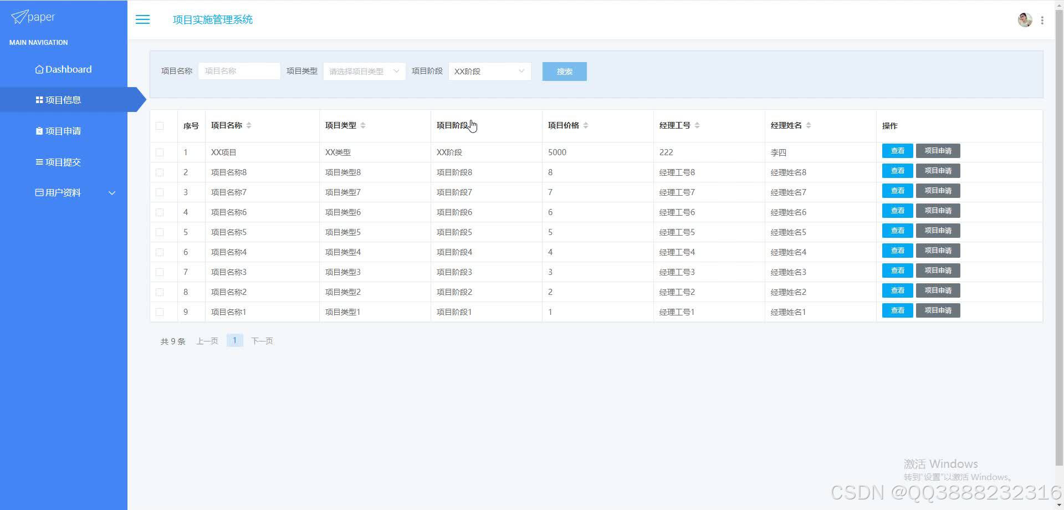Screen dimensions: 1064x510
Task: Open the 项目类型 filter dropdown
Action: pos(364,71)
